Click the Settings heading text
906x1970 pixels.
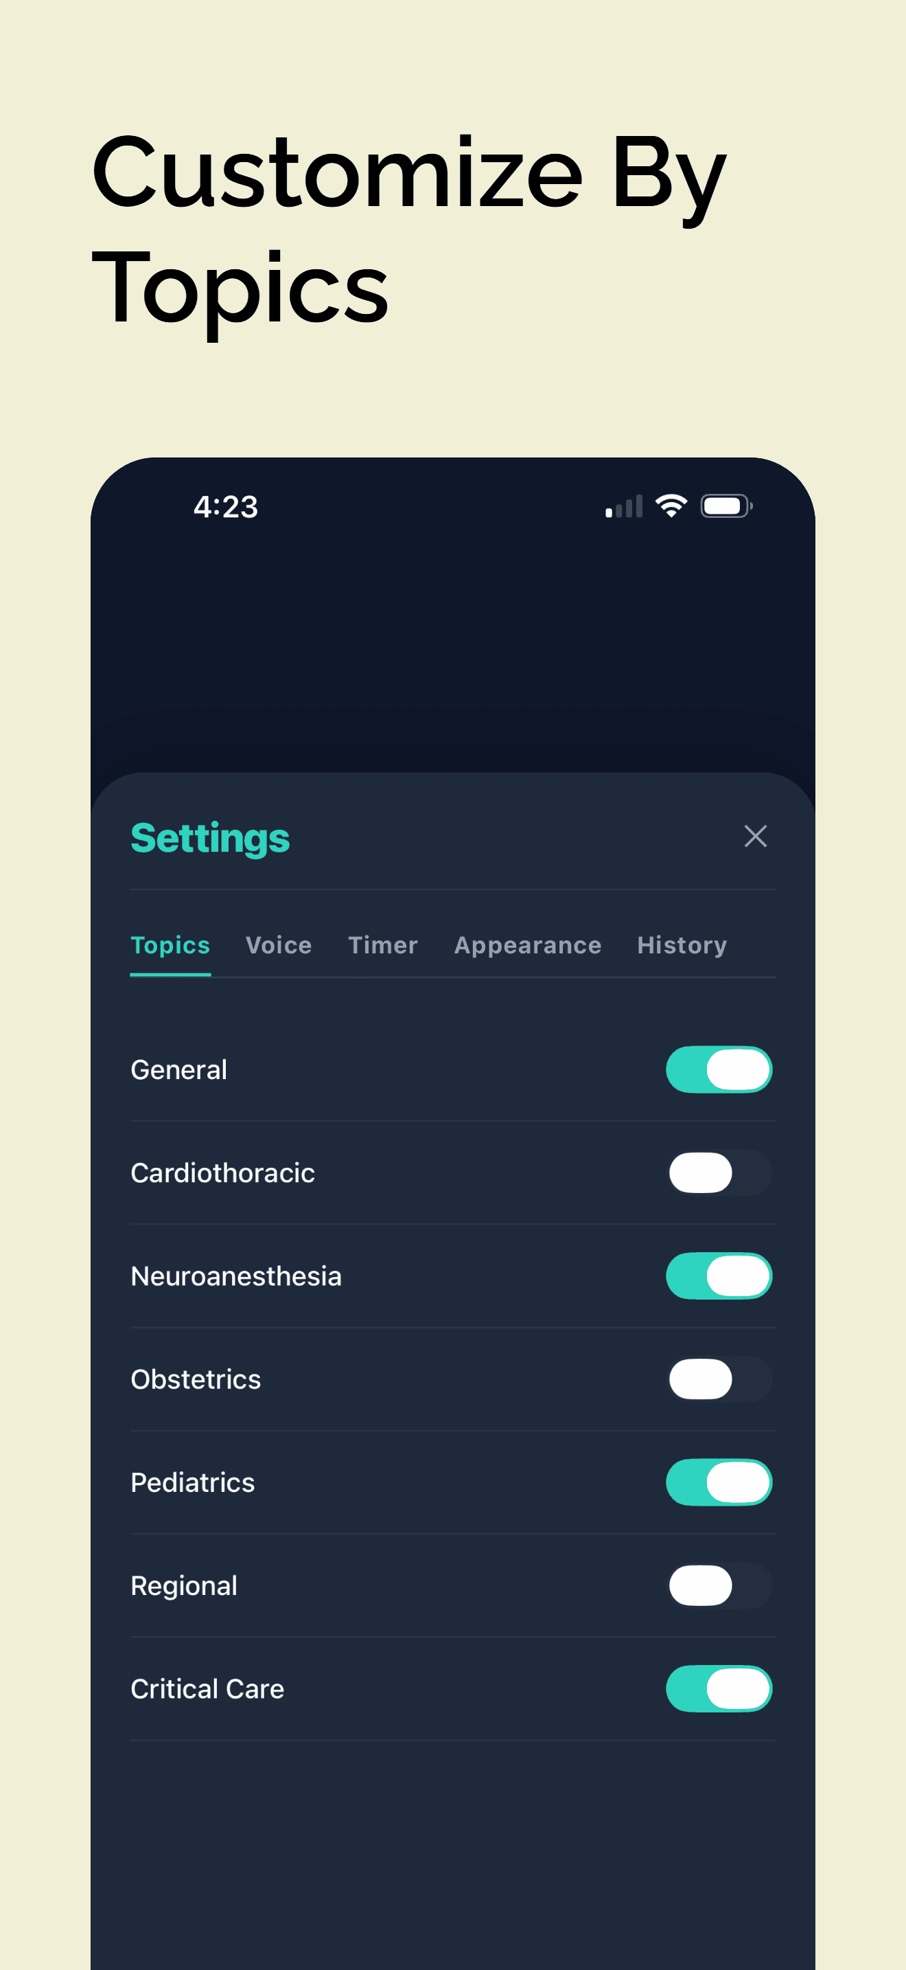click(210, 837)
